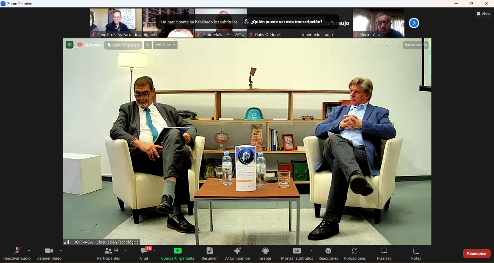494x263 pixels.
Task: Click the Abandonar button
Action: click(x=476, y=253)
